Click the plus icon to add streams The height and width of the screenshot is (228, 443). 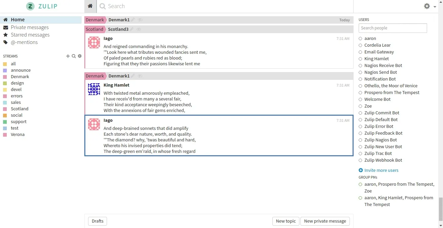[x=68, y=56]
